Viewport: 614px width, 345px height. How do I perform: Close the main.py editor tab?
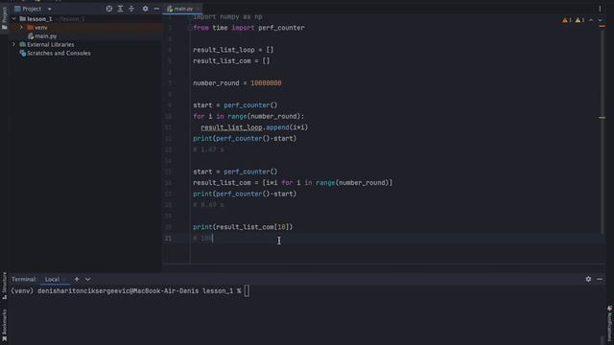pyautogui.click(x=198, y=9)
